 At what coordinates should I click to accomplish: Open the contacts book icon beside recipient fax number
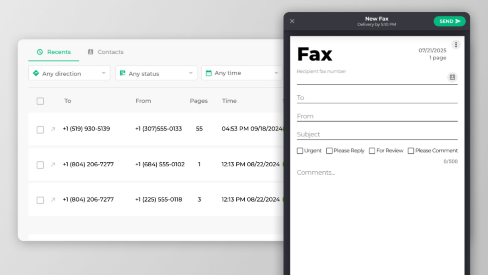tap(452, 77)
